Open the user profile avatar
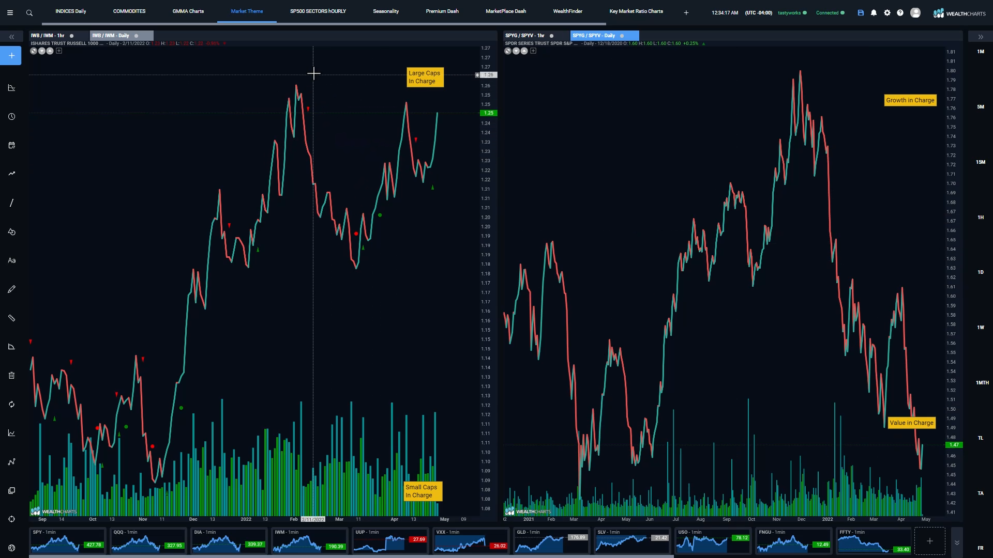Image resolution: width=993 pixels, height=558 pixels. click(915, 12)
